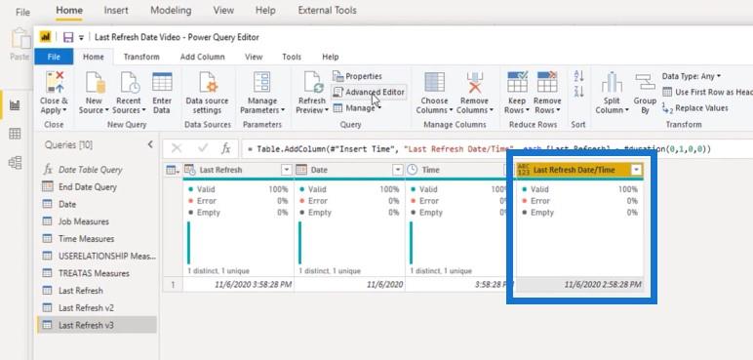Image resolution: width=753 pixels, height=360 pixels.
Task: Select Last Refresh v2 query
Action: coord(97,307)
